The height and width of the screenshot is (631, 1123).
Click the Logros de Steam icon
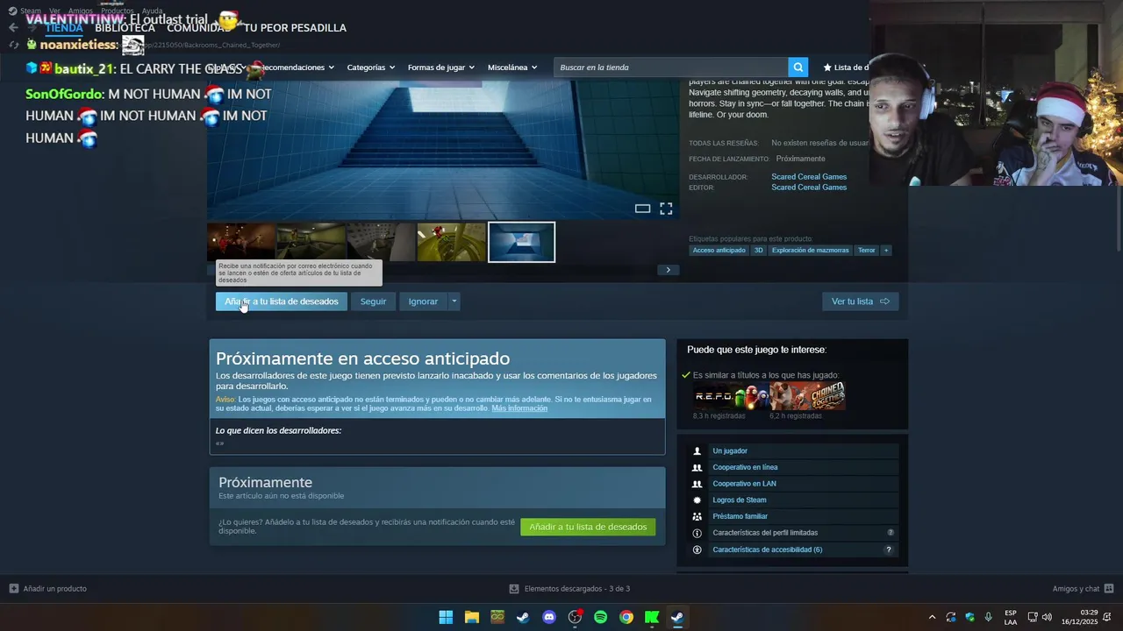tap(697, 500)
